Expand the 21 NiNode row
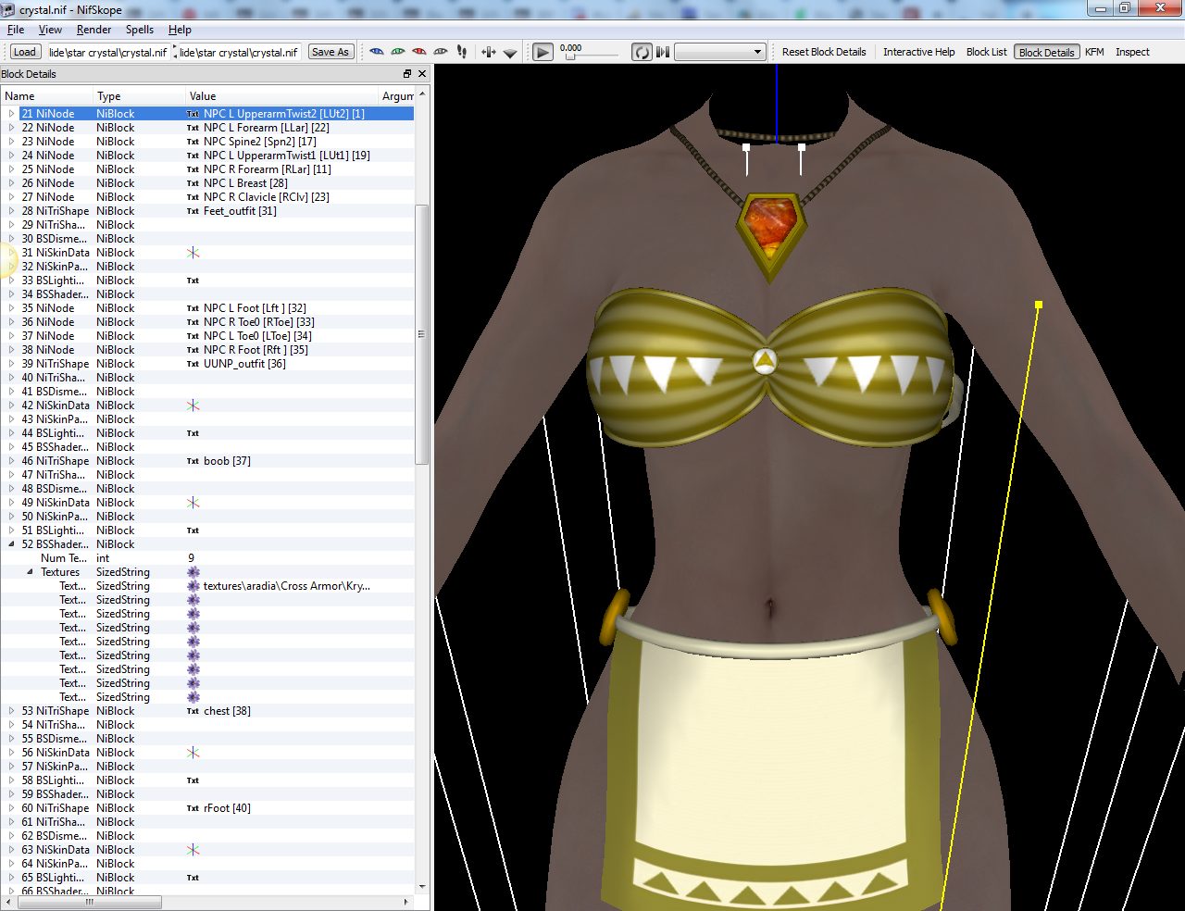This screenshot has width=1185, height=911. (x=12, y=114)
